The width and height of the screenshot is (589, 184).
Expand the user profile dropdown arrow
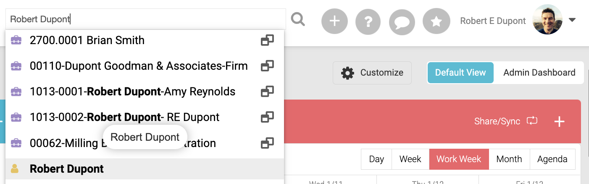pyautogui.click(x=572, y=20)
